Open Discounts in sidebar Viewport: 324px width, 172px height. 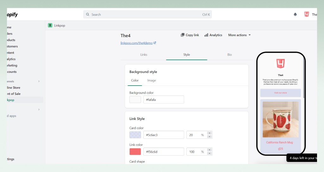[x=12, y=72]
